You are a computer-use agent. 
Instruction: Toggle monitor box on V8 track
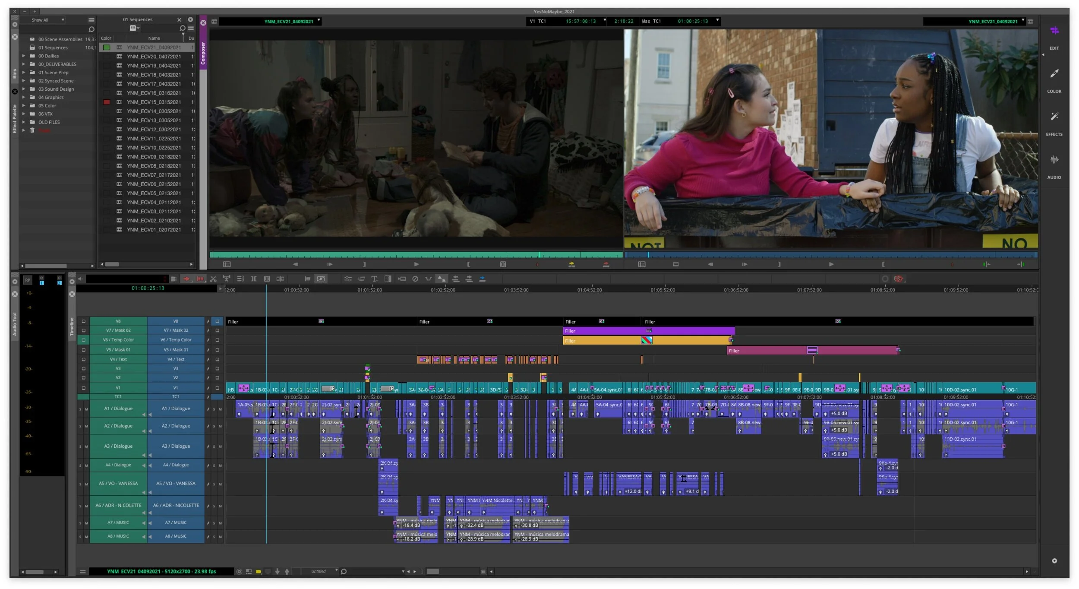point(217,321)
